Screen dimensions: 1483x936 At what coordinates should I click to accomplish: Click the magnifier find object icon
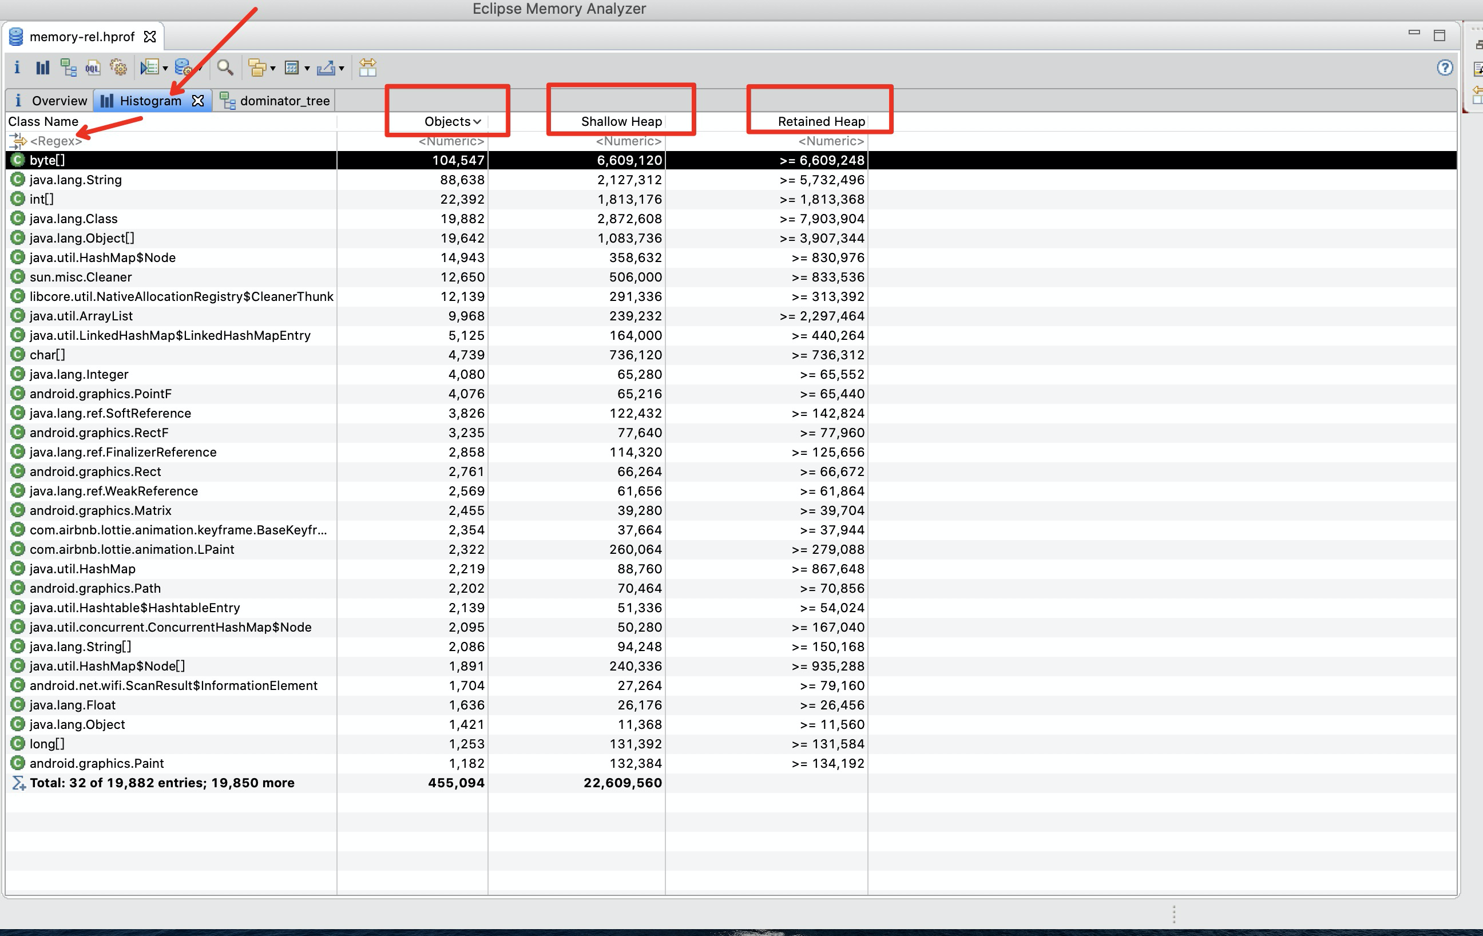[225, 67]
